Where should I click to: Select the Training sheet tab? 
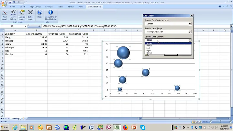(x=16, y=118)
